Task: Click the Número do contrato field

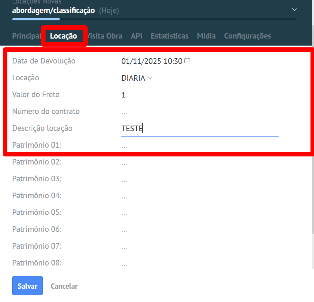Action: 124,112
